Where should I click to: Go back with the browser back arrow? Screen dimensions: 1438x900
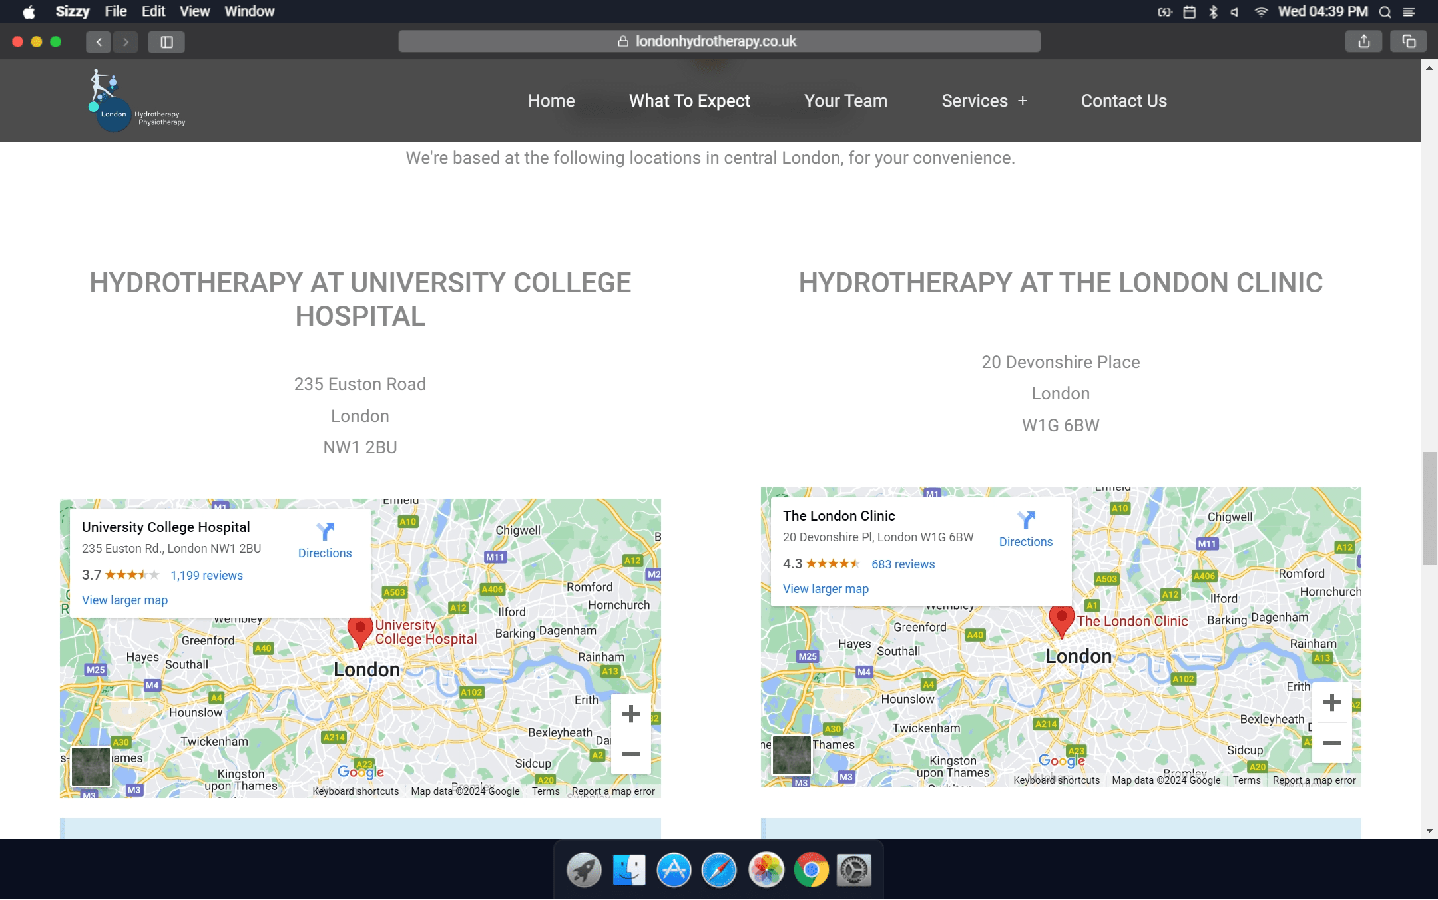point(99,42)
